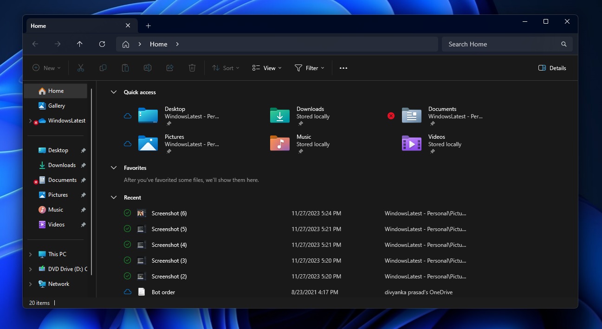Image resolution: width=602 pixels, height=329 pixels.
Task: Open the New dropdown menu
Action: (x=46, y=68)
